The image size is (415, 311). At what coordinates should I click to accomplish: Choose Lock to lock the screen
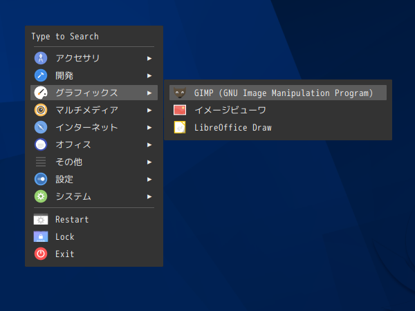(x=94, y=236)
